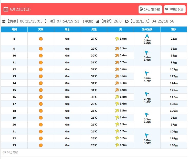Click the 106cm tide cell

(x=174, y=131)
